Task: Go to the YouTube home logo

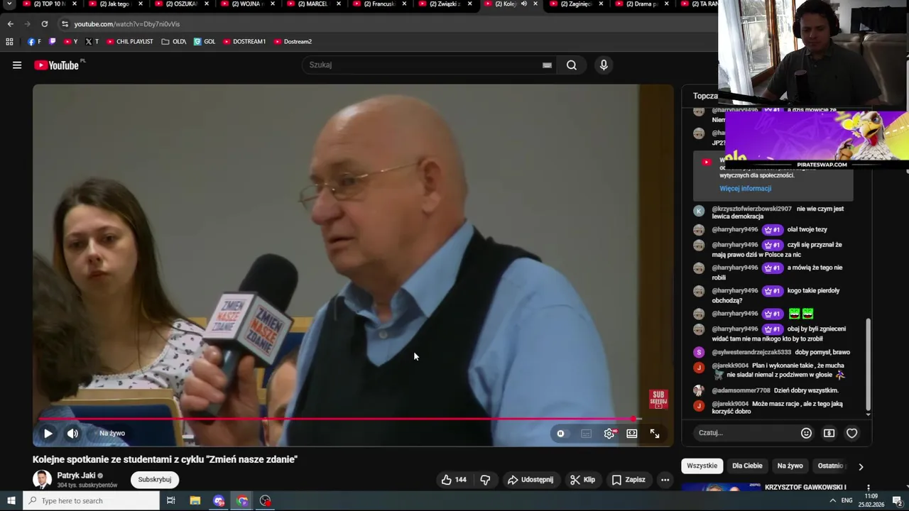Action: pos(57,65)
